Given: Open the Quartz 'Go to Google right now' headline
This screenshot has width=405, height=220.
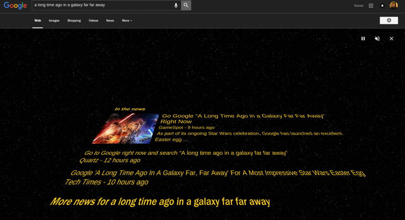Looking at the screenshot, I should 186,153.
